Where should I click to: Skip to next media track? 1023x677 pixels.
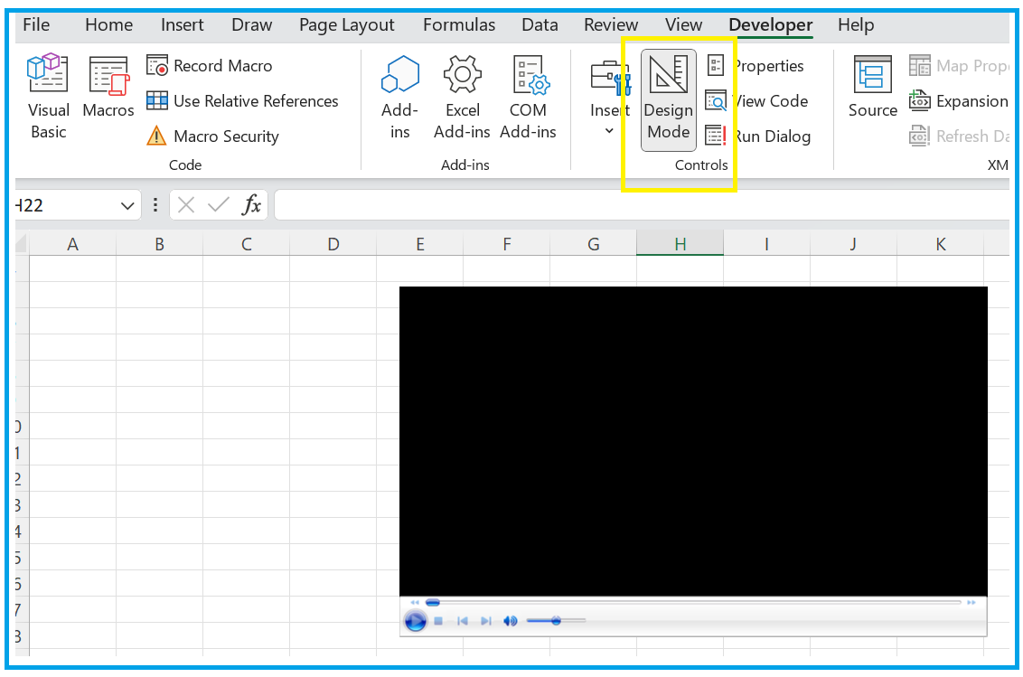click(x=486, y=621)
